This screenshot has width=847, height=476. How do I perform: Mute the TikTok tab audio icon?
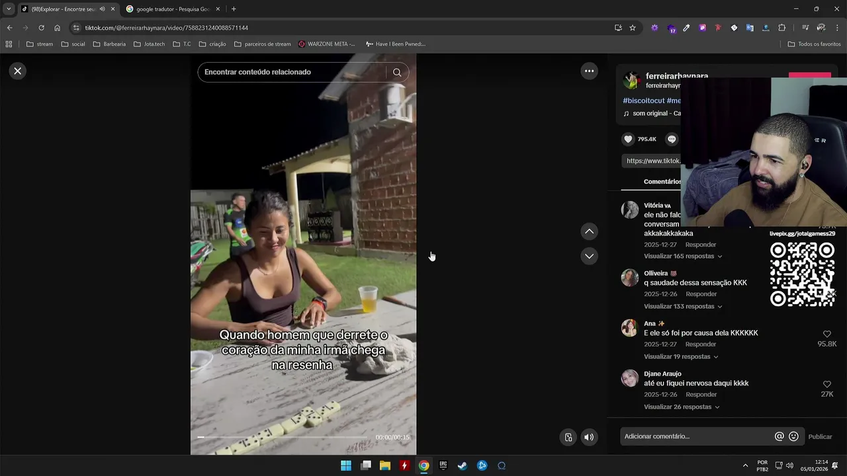[x=102, y=9]
